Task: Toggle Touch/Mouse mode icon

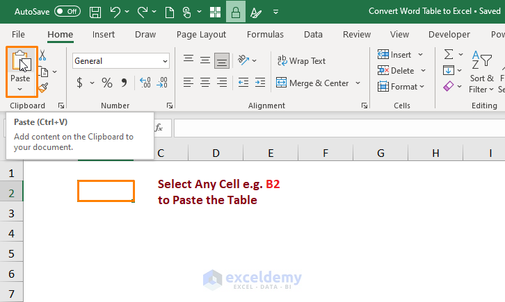Action: point(187,12)
